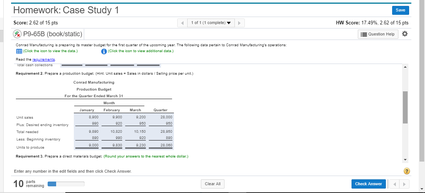Click the 'Click the icon to view the data' text
The height and width of the screenshot is (193, 425).
click(x=51, y=51)
